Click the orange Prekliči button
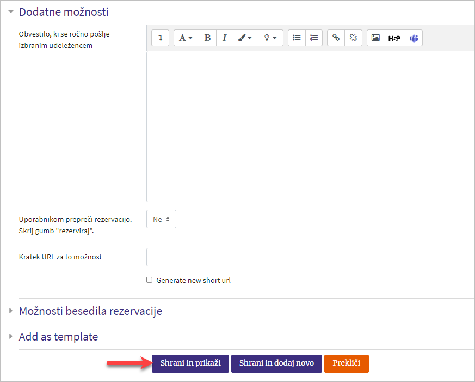Image resolution: width=475 pixels, height=382 pixels. [x=347, y=363]
